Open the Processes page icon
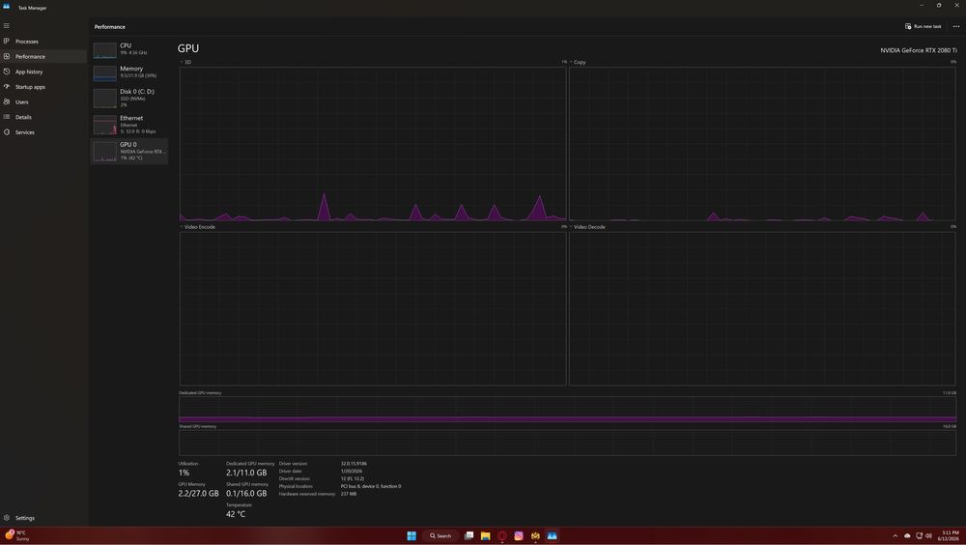Image resolution: width=966 pixels, height=545 pixels. [6, 42]
